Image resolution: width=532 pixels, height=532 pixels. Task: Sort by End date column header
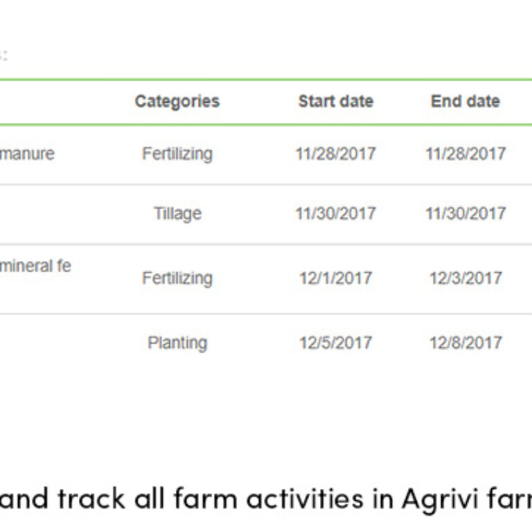(465, 101)
